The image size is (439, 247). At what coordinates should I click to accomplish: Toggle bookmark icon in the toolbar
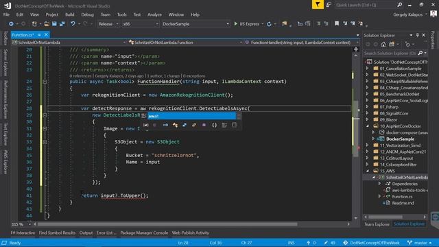pos(337,24)
